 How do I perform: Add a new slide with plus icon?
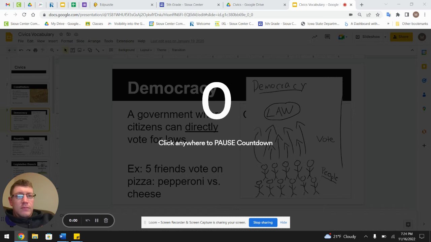point(9,50)
